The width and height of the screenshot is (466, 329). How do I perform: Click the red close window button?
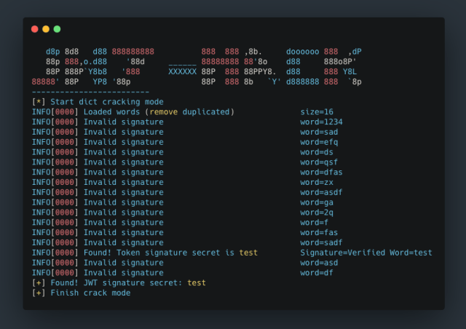tap(35, 29)
